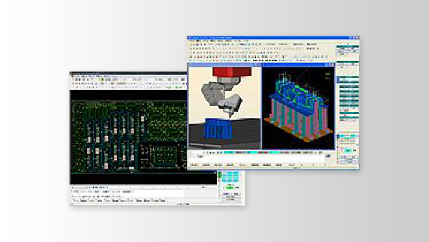429x242 pixels.
Task: Click the first icon in the fourth toolbar row of the front window
Action: (x=192, y=57)
